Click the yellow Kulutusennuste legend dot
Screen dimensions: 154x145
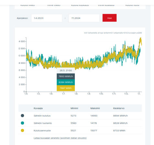coord(22,130)
